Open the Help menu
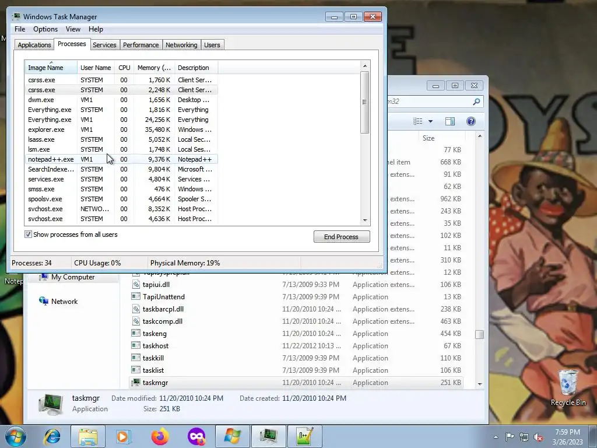The height and width of the screenshot is (448, 597). click(96, 29)
